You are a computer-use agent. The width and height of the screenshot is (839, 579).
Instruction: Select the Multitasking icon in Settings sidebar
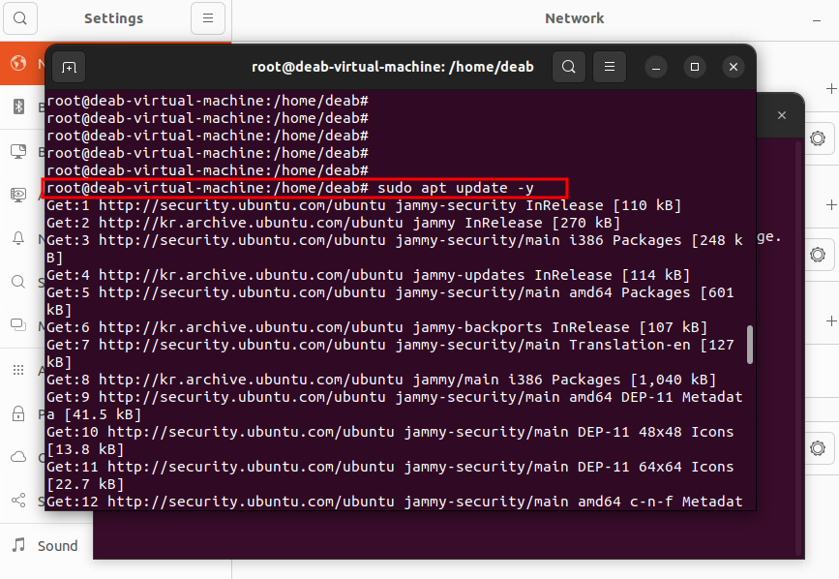pos(18,324)
